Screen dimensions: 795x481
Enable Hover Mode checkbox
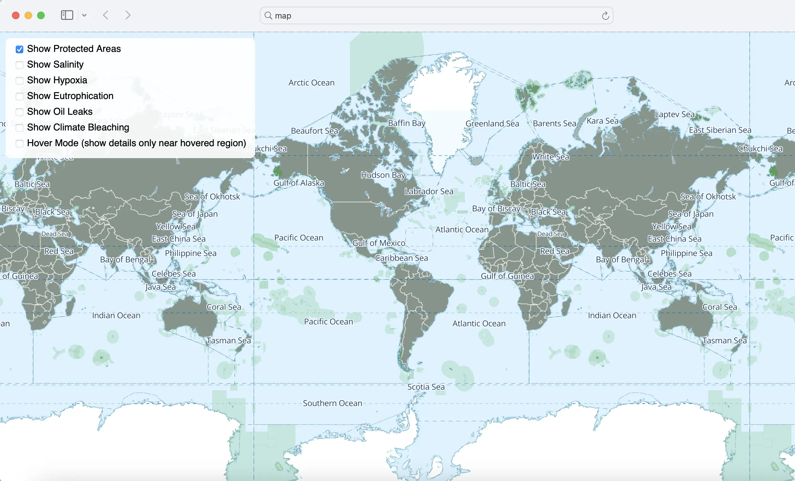tap(20, 143)
